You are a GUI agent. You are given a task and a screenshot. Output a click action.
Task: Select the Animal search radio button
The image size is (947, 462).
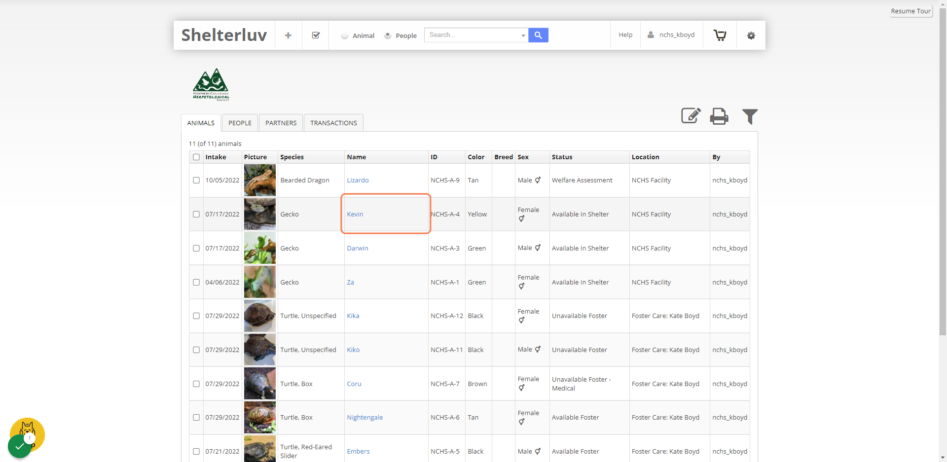[x=345, y=36]
